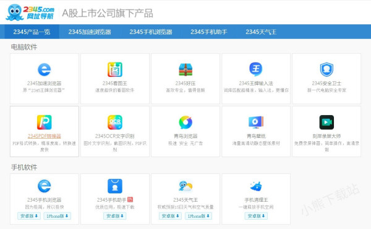
Task: Click the 刻岸录屏大师 video icon
Action: tap(326, 122)
